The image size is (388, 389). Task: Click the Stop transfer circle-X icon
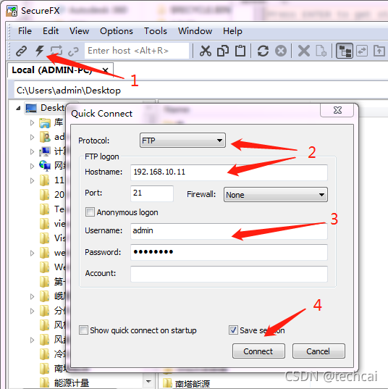tap(281, 51)
